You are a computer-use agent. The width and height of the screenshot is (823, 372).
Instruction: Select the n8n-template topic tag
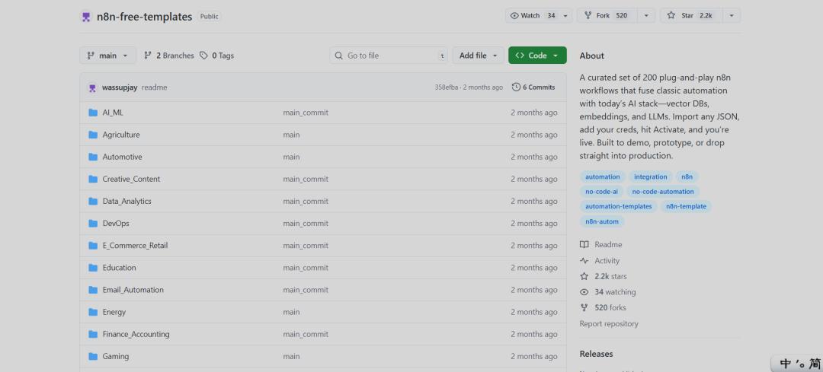click(686, 206)
